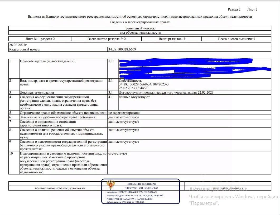Select registration number "34:28:100028:6669-34/109/2023-3"
This screenshot has width=280, height=215.
click(x=144, y=84)
